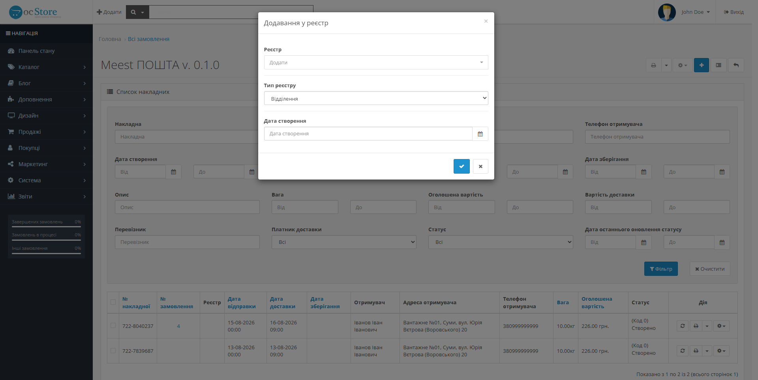Click the Вихід logout link
The width and height of the screenshot is (758, 380).
[x=734, y=12]
